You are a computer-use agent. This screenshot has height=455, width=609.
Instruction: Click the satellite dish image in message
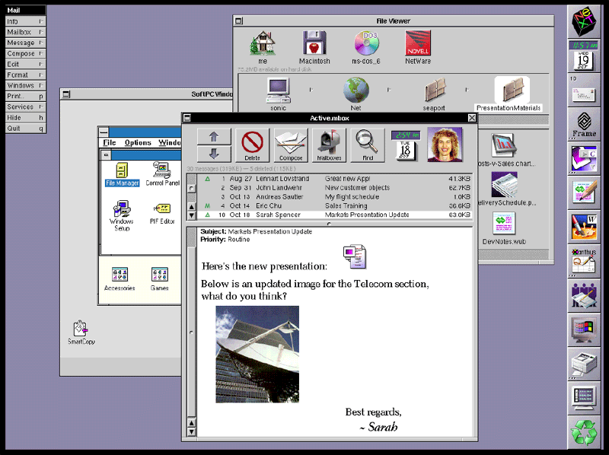(257, 354)
